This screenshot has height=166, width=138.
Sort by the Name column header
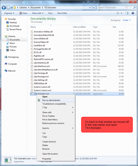[33, 27]
